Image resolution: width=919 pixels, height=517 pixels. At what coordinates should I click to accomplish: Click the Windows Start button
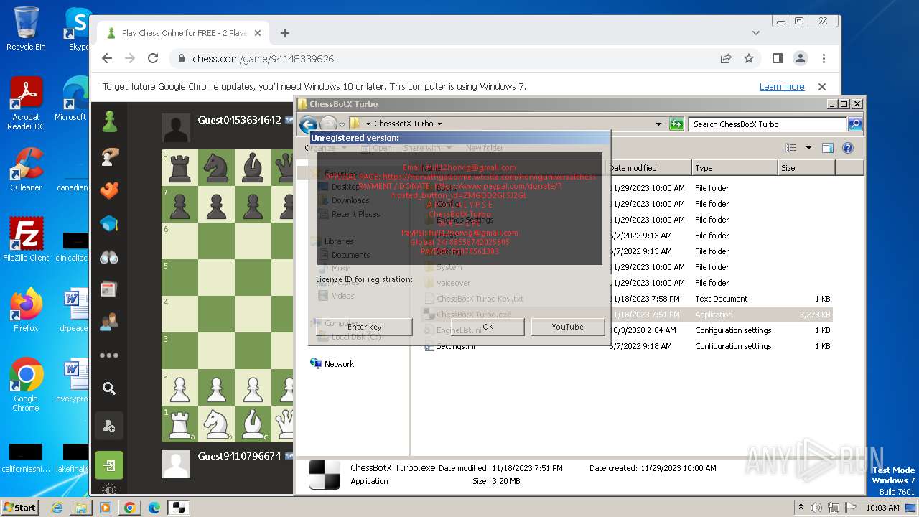20,507
